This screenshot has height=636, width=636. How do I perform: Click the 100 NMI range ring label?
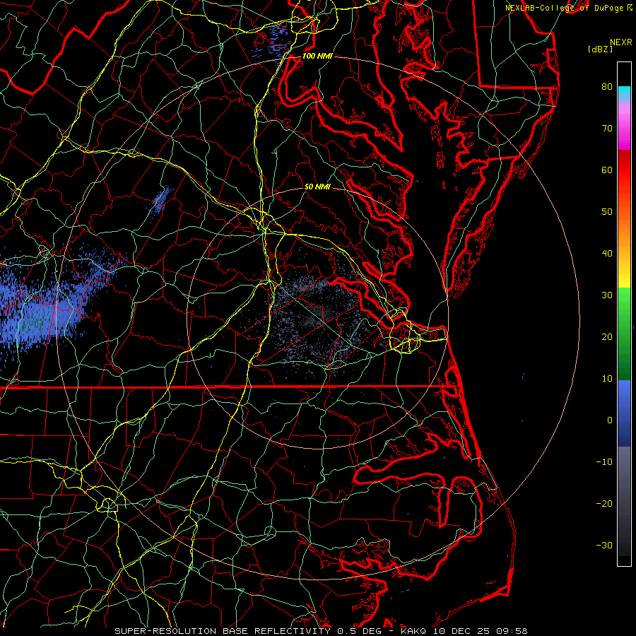317,56
